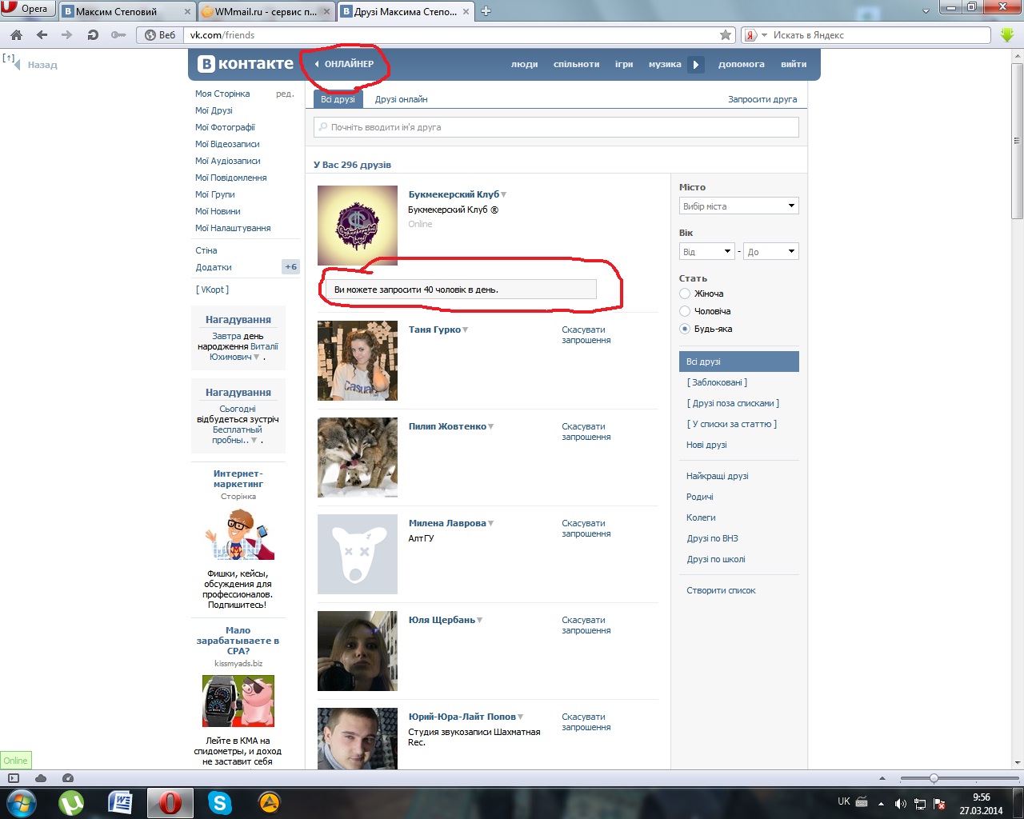Click вийти to log out
This screenshot has height=819, width=1024.
(x=794, y=64)
